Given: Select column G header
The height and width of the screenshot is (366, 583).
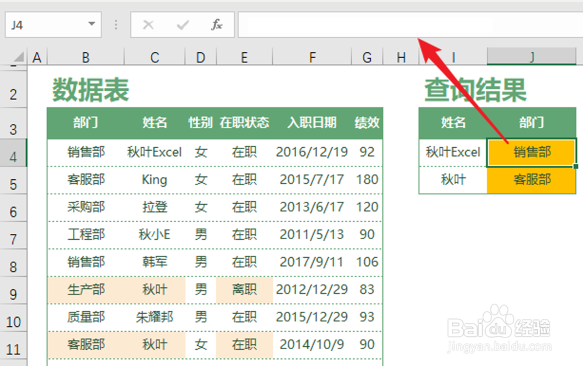Looking at the screenshot, I should coord(367,58).
